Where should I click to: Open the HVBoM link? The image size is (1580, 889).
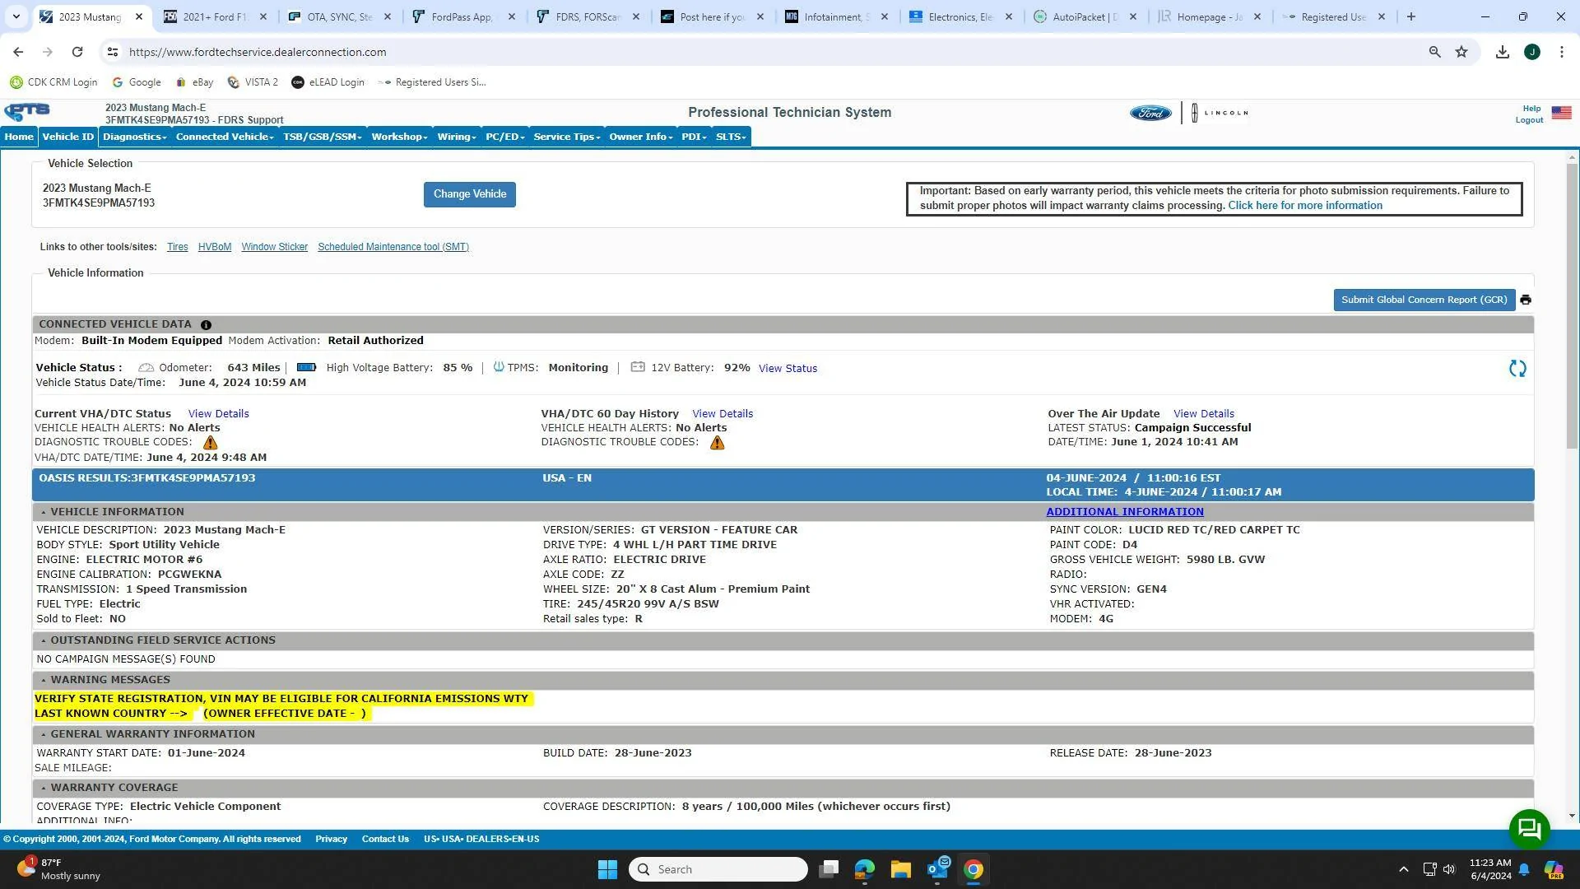click(x=215, y=247)
